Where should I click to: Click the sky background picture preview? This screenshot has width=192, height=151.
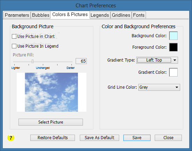click(x=52, y=92)
